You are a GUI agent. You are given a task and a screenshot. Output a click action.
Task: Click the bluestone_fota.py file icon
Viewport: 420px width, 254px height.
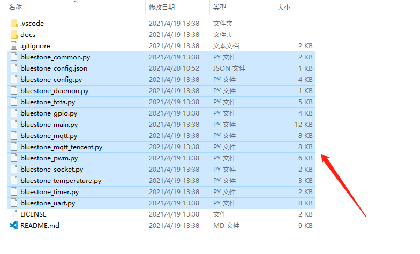[x=14, y=102]
